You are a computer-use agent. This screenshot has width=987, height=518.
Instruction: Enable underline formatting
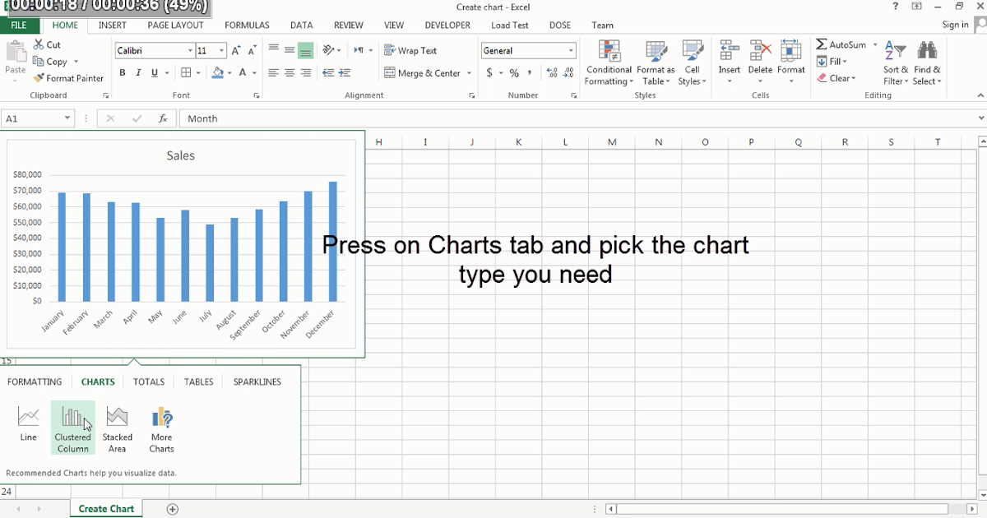(153, 73)
